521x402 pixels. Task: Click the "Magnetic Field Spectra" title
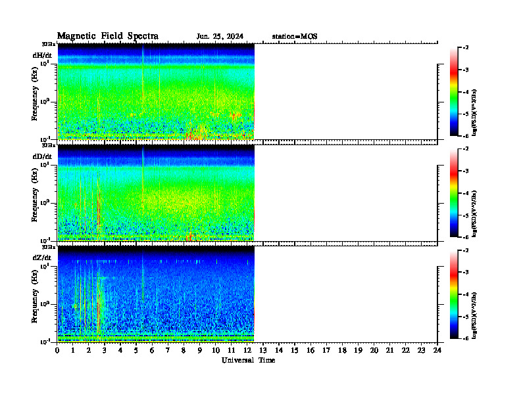pyautogui.click(x=108, y=36)
